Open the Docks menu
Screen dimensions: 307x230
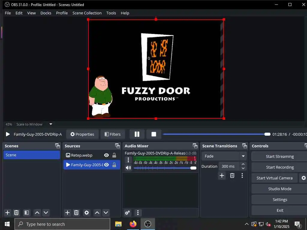pyautogui.click(x=46, y=13)
